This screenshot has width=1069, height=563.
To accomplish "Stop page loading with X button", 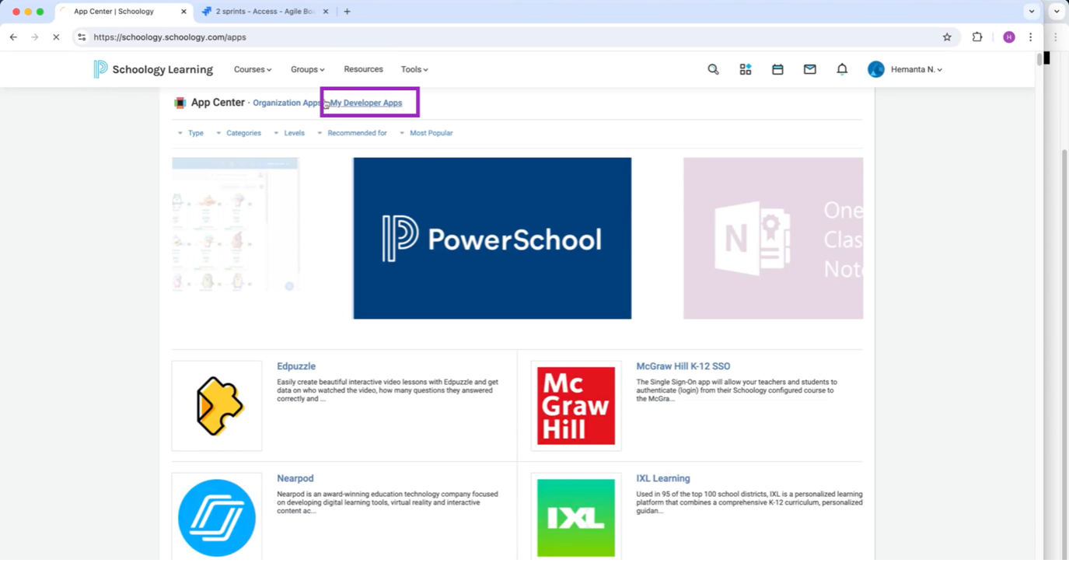I will pos(56,37).
